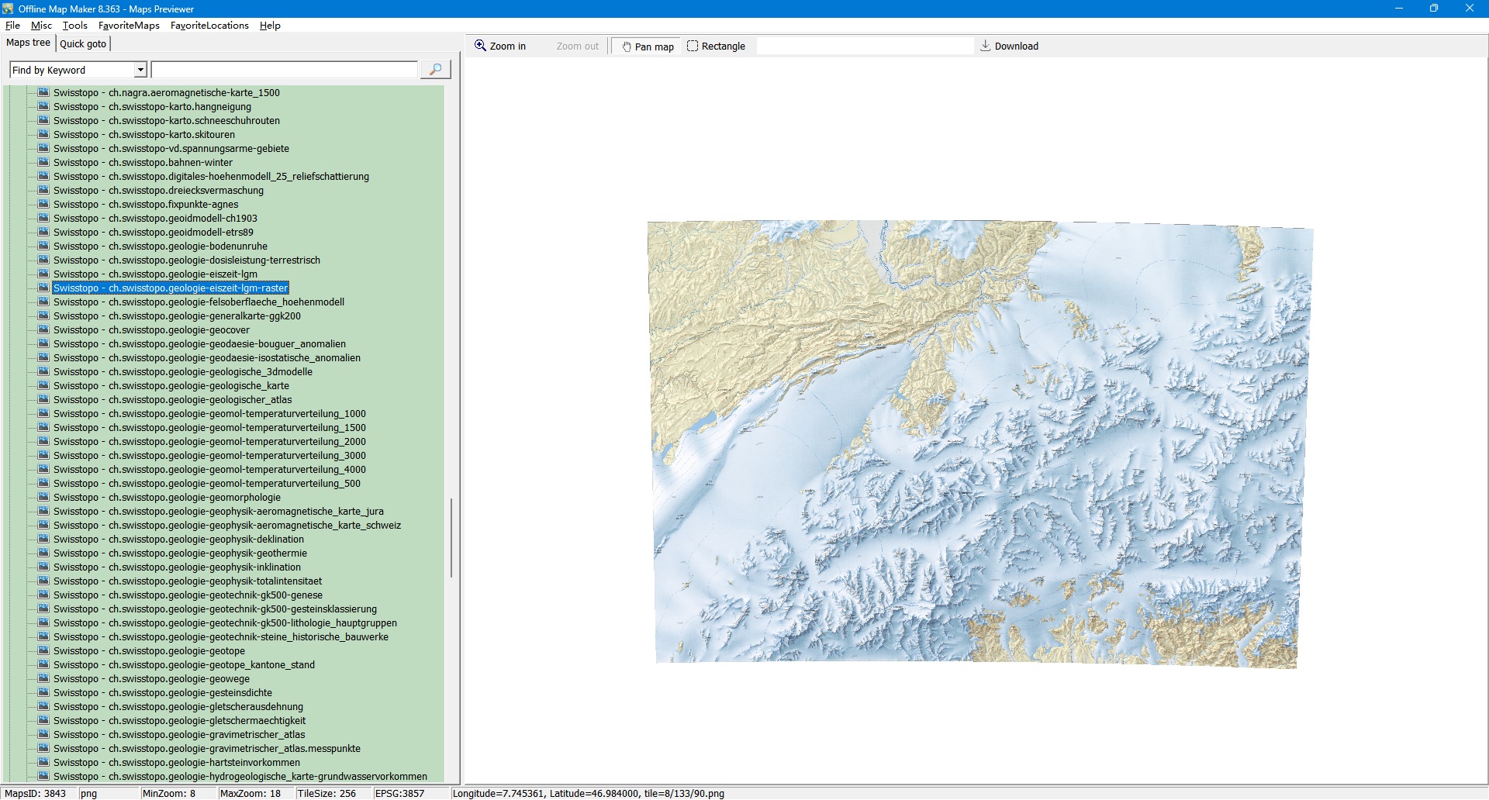Open the Find by Keyword dropdown
This screenshot has width=1489, height=800.
coord(140,71)
